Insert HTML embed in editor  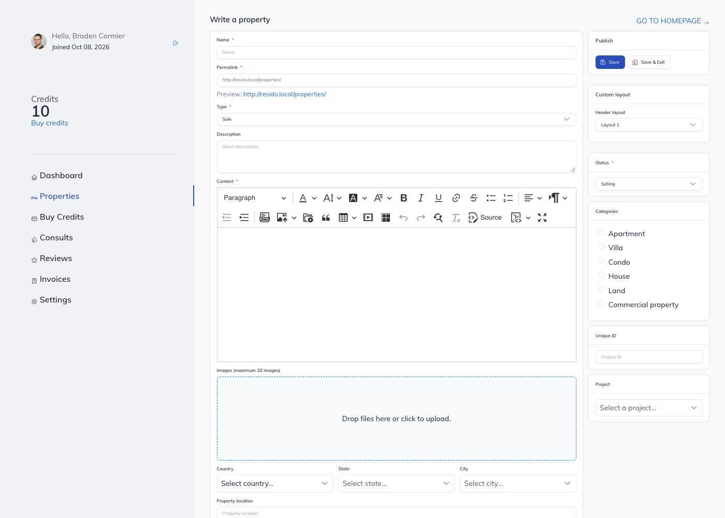coord(265,218)
